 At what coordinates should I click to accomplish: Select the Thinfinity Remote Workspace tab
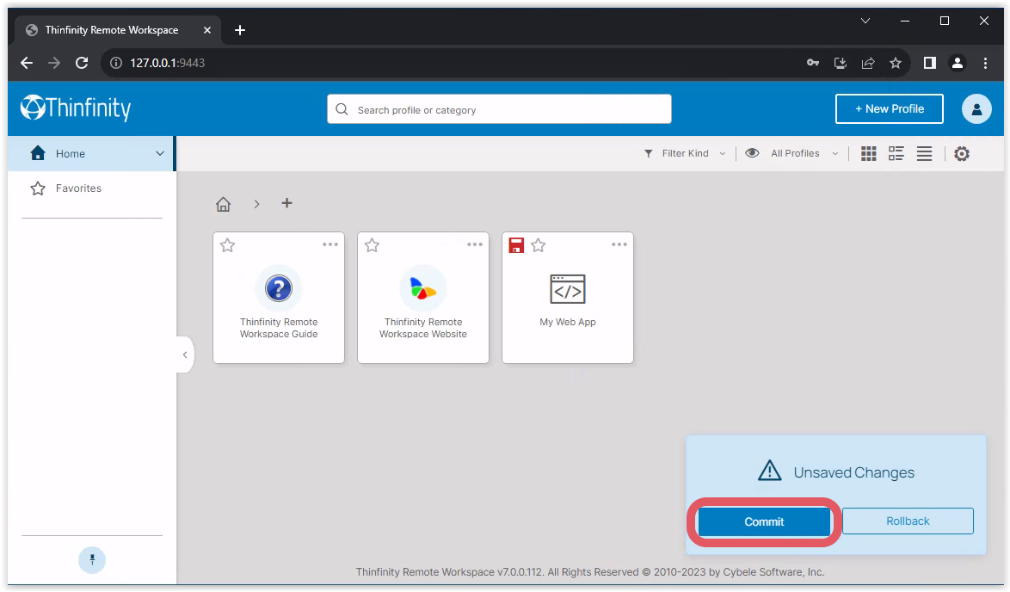(x=117, y=30)
